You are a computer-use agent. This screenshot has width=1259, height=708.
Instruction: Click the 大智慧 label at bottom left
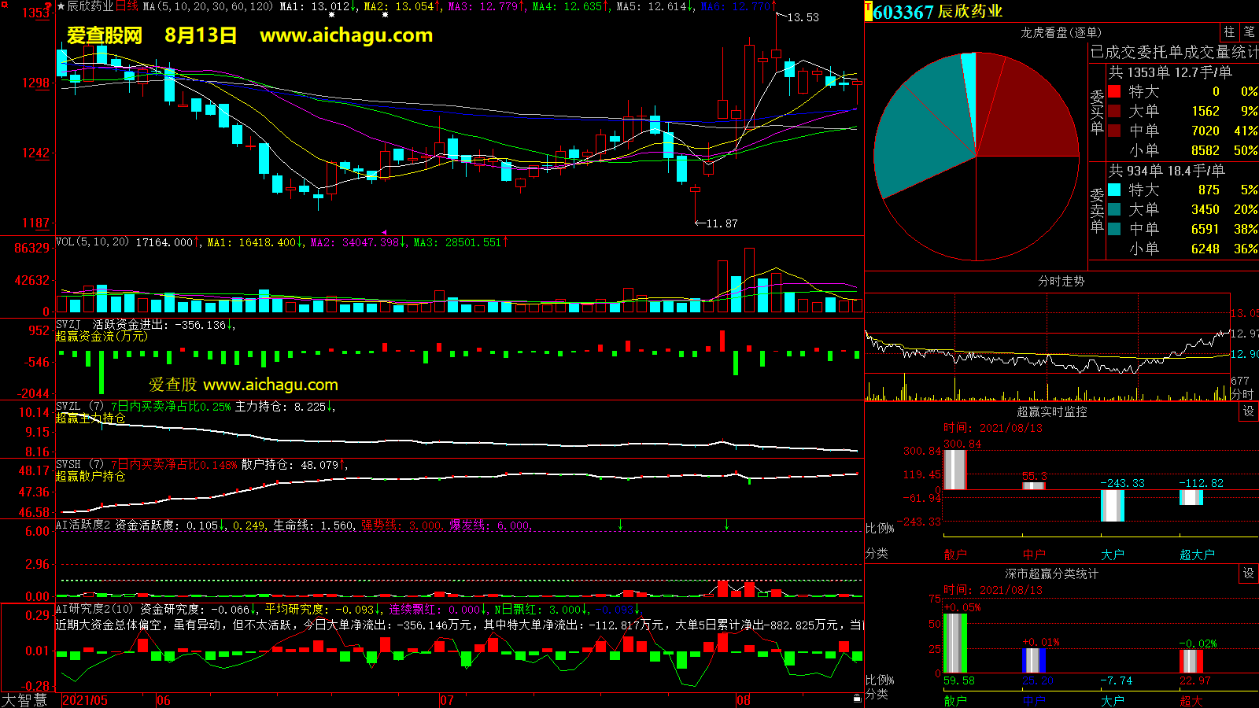pos(24,699)
